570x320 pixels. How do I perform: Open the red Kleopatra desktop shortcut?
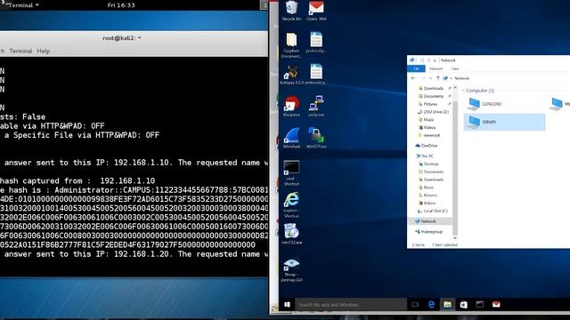pyautogui.click(x=291, y=106)
